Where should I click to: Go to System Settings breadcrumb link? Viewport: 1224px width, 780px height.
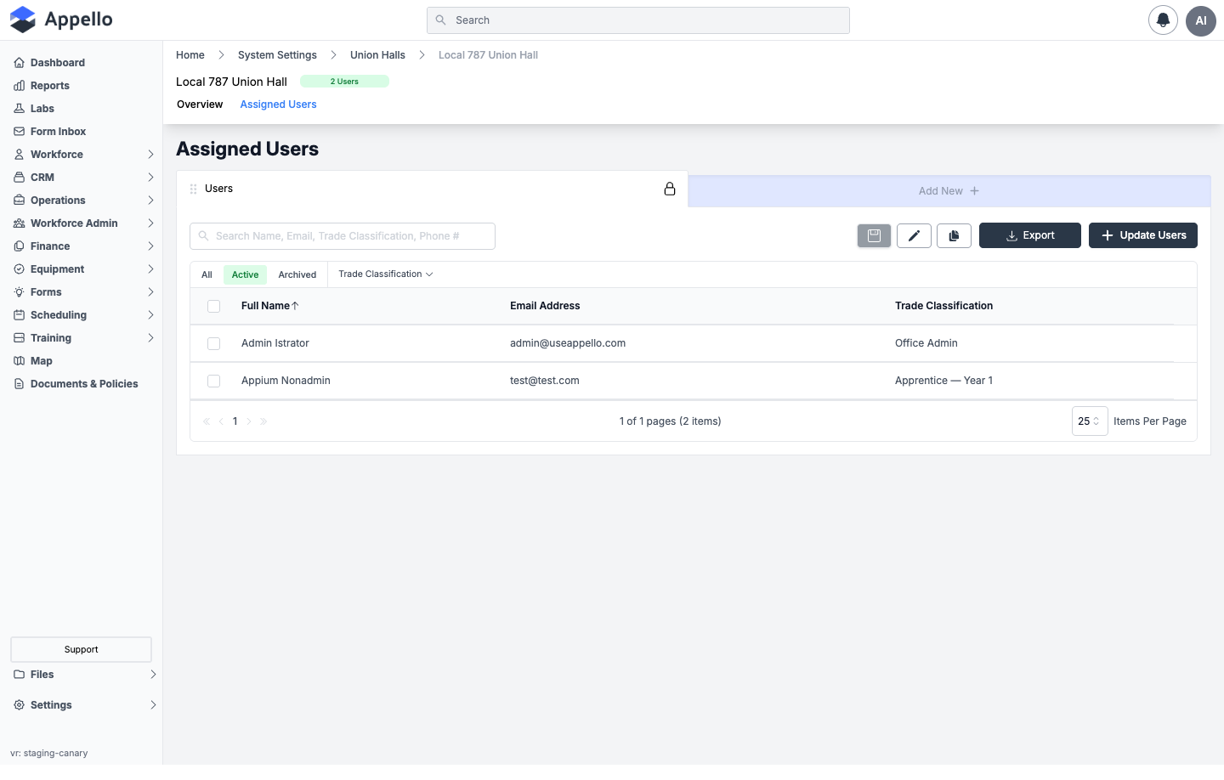277,55
